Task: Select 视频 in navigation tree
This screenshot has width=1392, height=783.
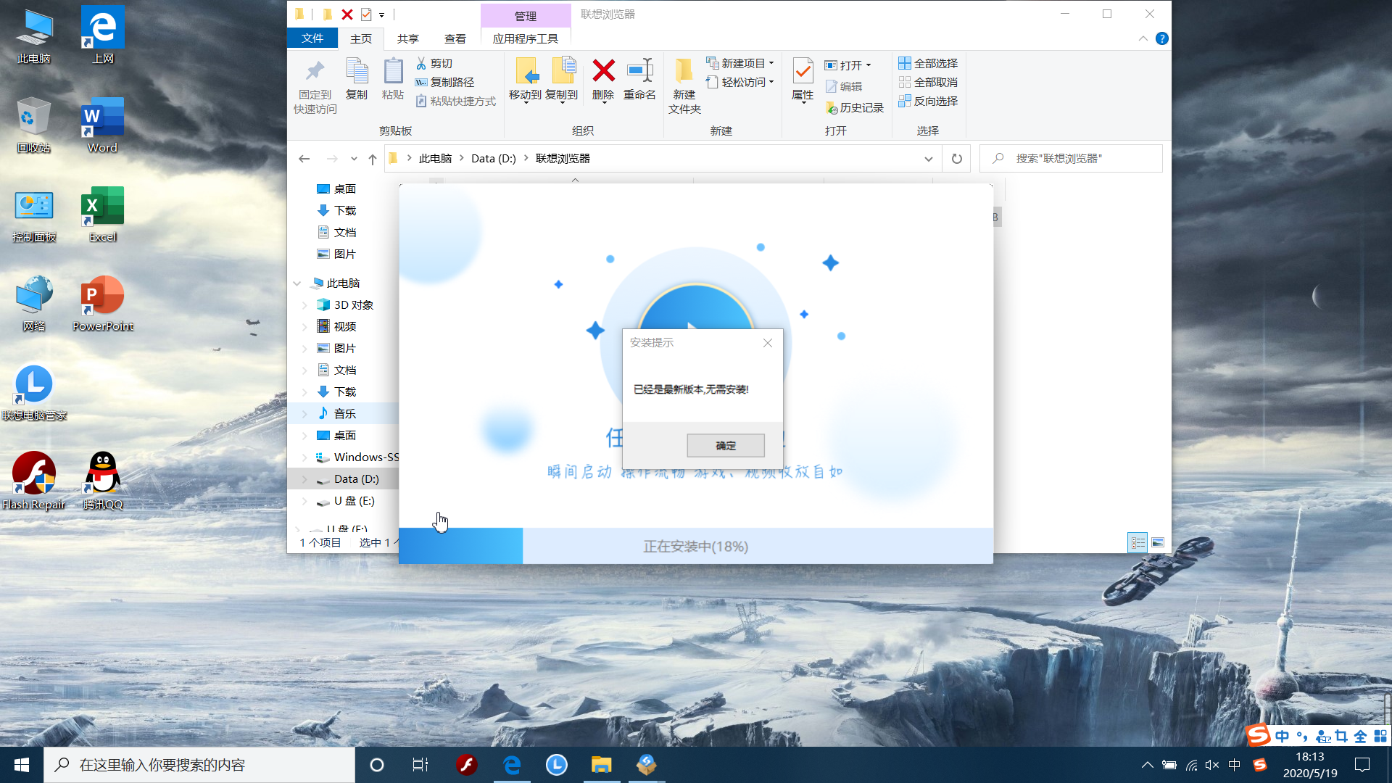Action: click(x=345, y=327)
